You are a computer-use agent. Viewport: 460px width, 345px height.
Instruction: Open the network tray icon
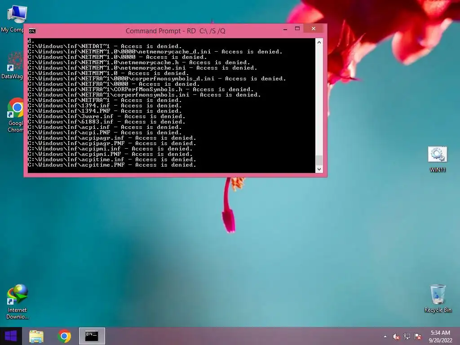(x=407, y=336)
